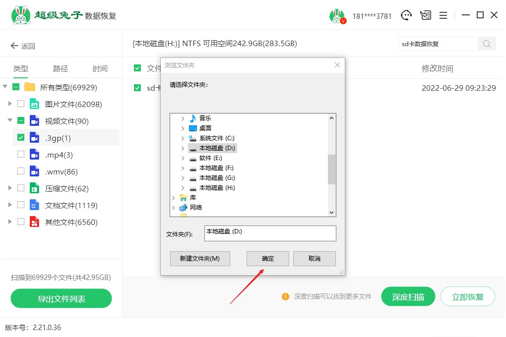This screenshot has height=337, width=506.
Task: Check the .mp4(3) checkbox
Action: 21,154
